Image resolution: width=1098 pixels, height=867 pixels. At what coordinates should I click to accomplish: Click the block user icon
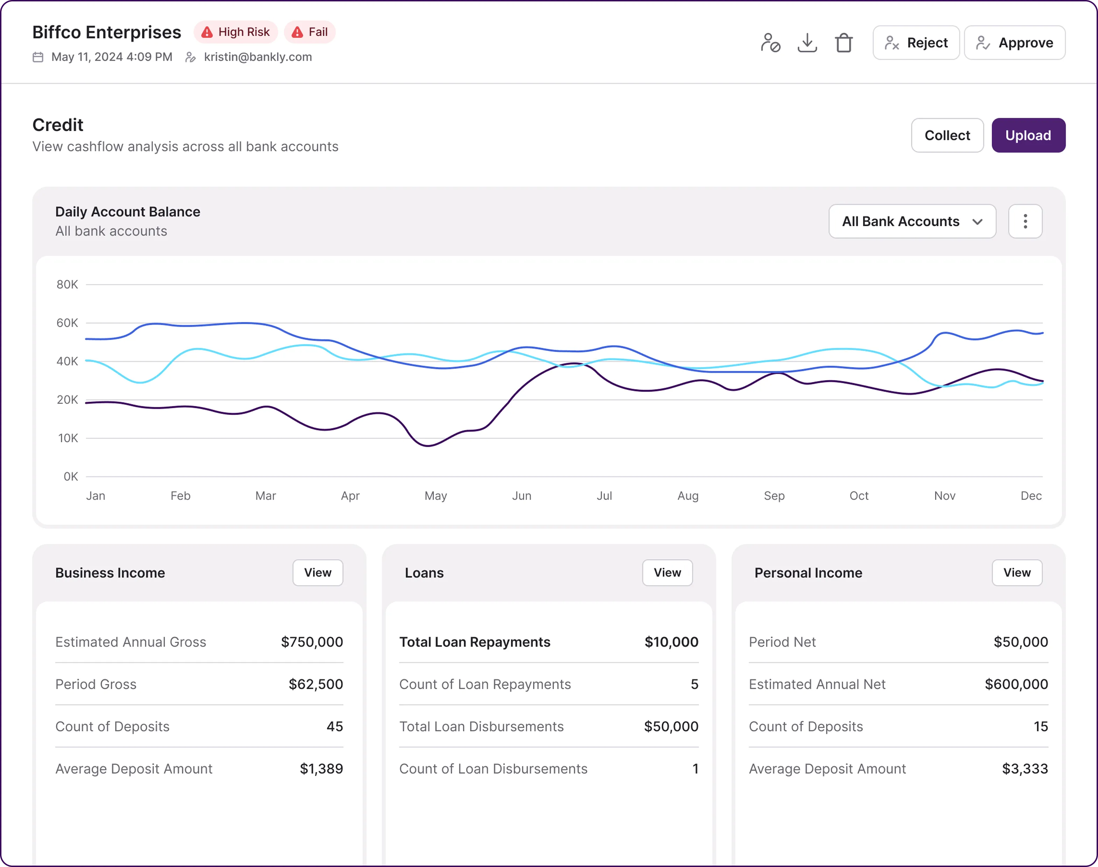click(770, 43)
